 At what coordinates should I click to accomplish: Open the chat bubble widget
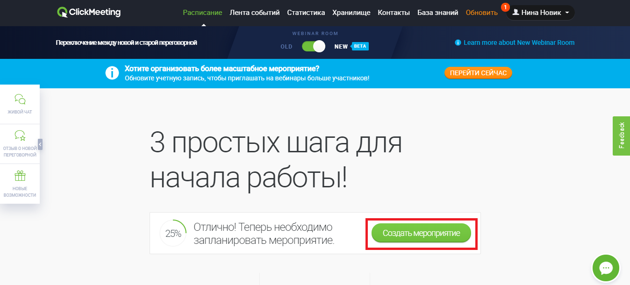pos(606,268)
